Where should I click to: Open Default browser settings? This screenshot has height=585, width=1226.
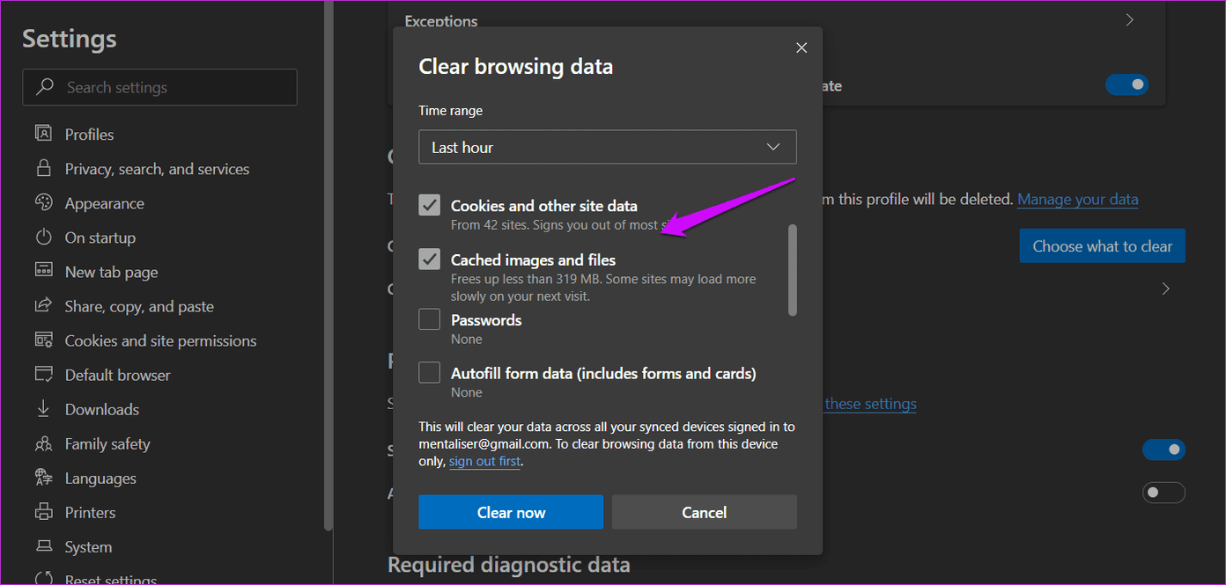point(117,375)
